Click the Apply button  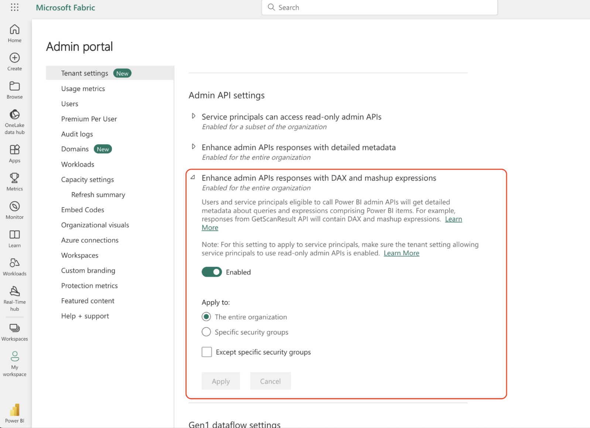tap(221, 381)
